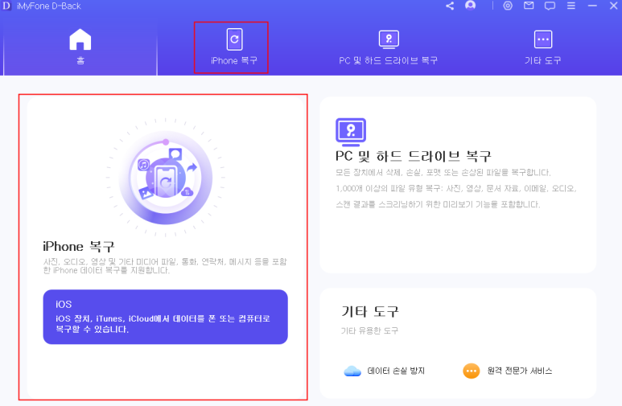Click the blue cloud data-loss prevention icon

tap(352, 371)
